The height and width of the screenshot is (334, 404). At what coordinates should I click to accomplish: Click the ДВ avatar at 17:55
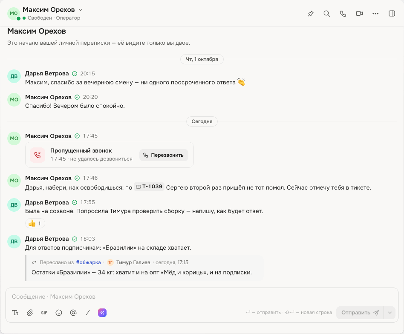14,205
